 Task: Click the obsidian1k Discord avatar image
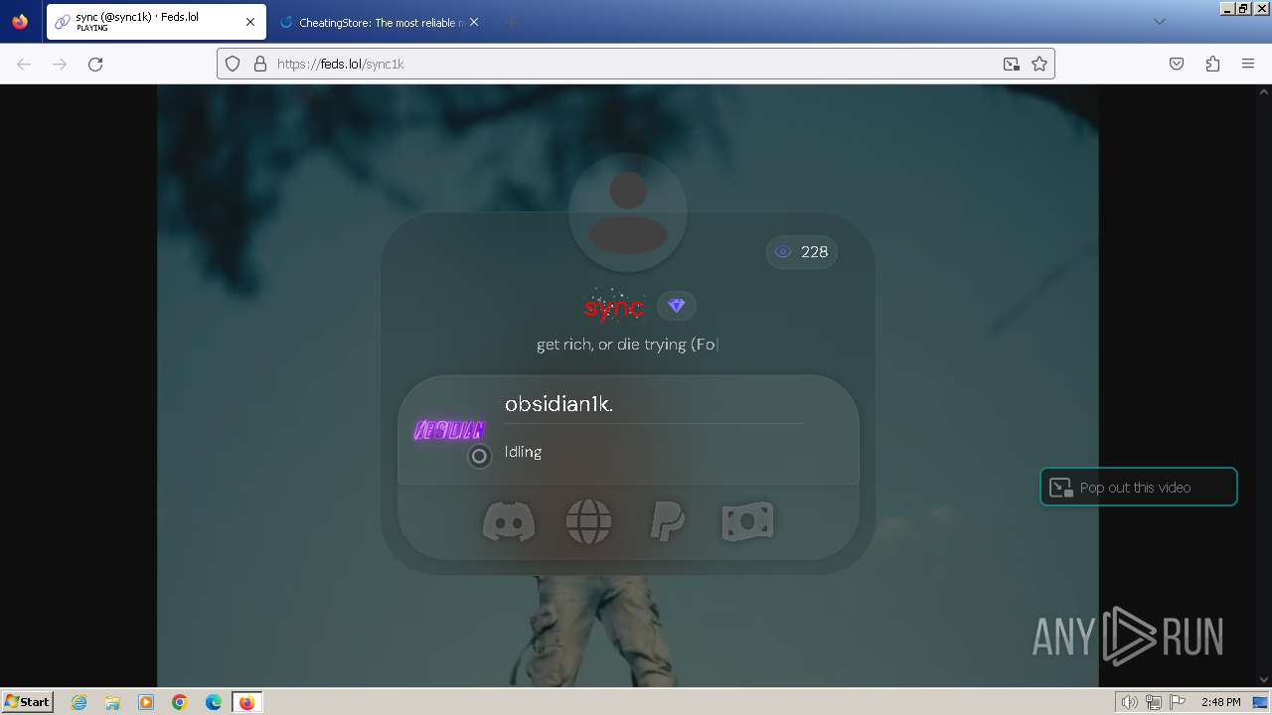click(449, 430)
